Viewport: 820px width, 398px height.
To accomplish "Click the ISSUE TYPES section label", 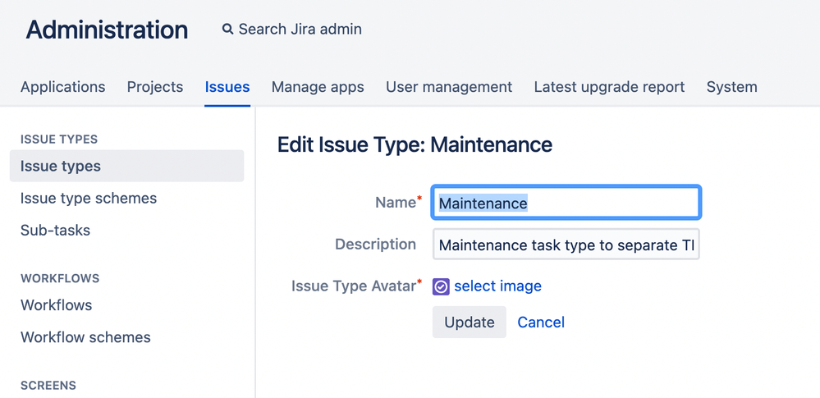I will pyautogui.click(x=59, y=140).
